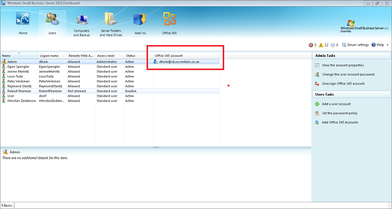Open Server Folders and Hard Drives
This screenshot has width=392, height=209.
(x=111, y=24)
